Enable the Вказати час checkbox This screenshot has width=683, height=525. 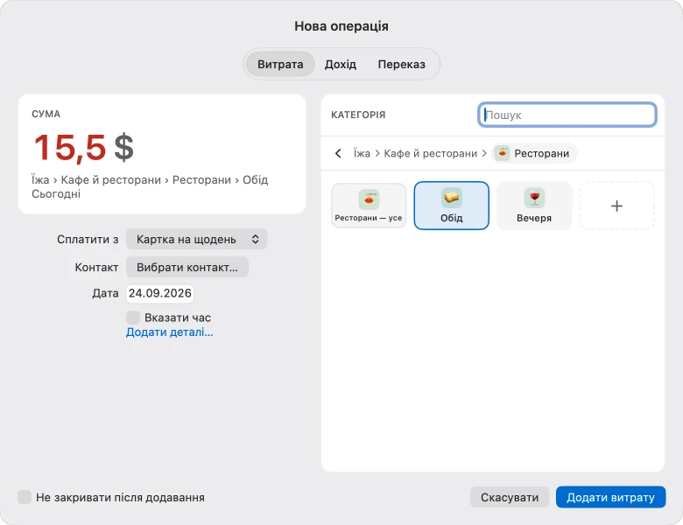click(x=133, y=318)
